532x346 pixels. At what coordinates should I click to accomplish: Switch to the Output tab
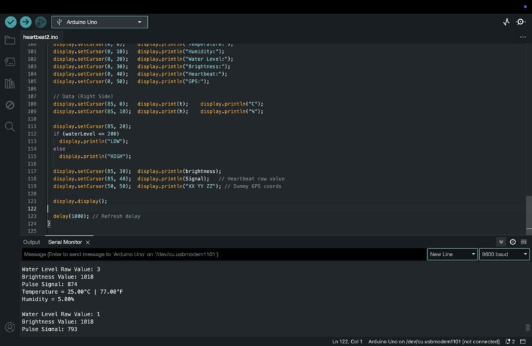[x=32, y=242]
